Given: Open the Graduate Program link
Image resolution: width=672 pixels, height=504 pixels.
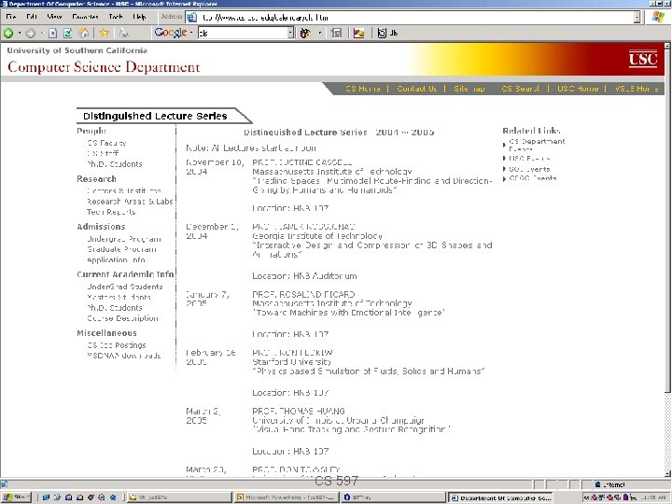Looking at the screenshot, I should click(x=121, y=249).
